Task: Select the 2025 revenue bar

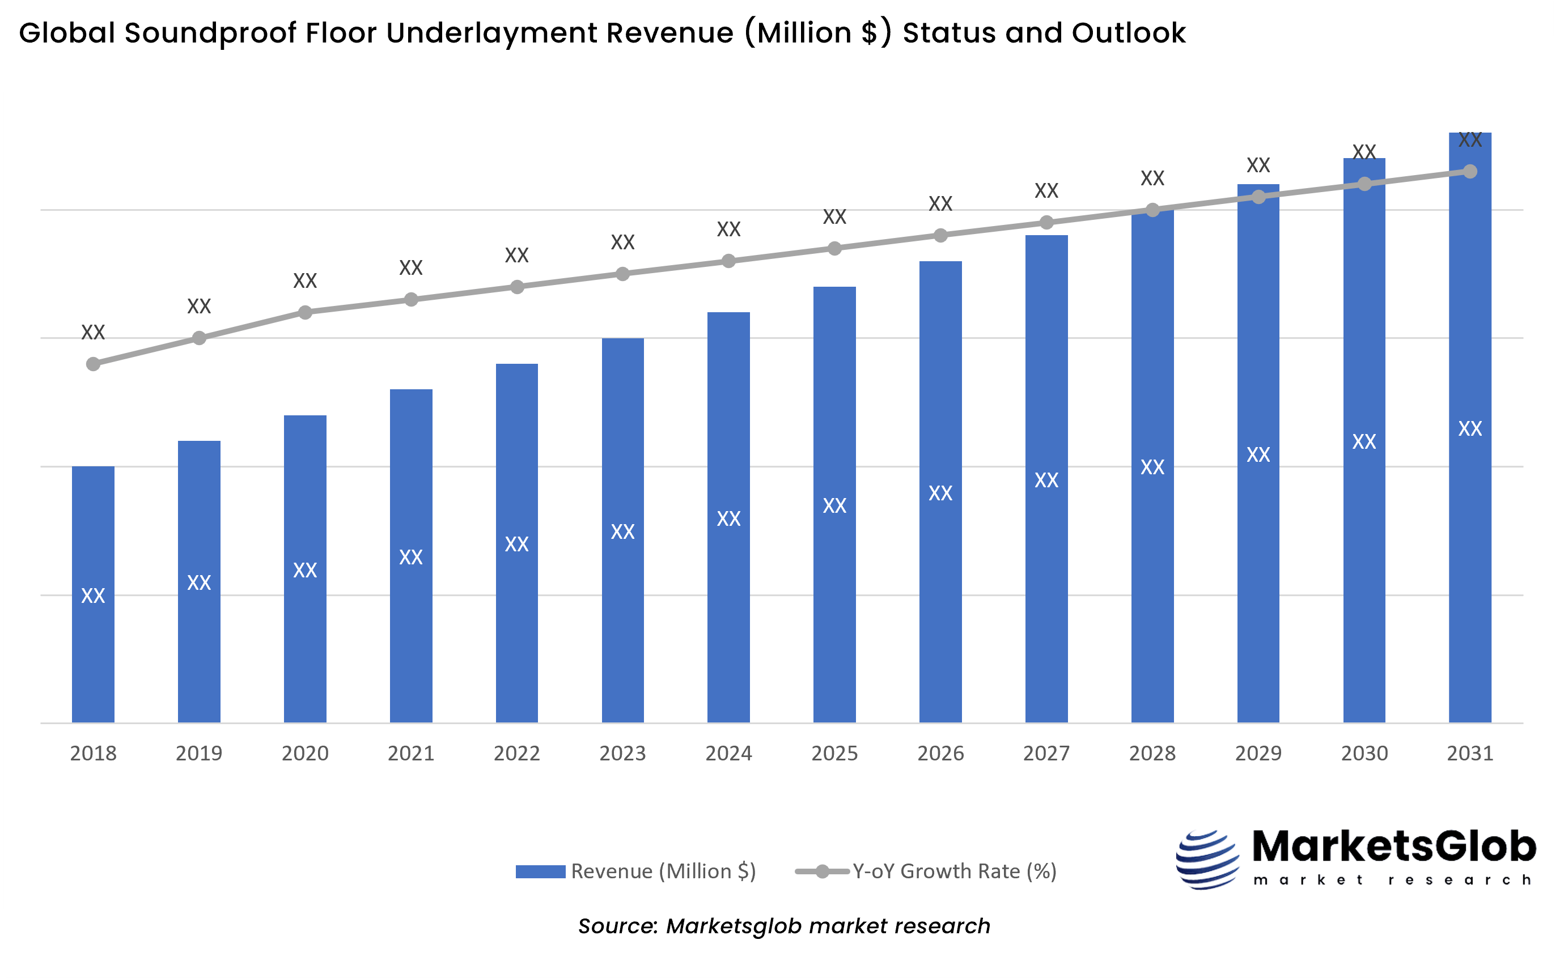Action: pyautogui.click(x=835, y=504)
